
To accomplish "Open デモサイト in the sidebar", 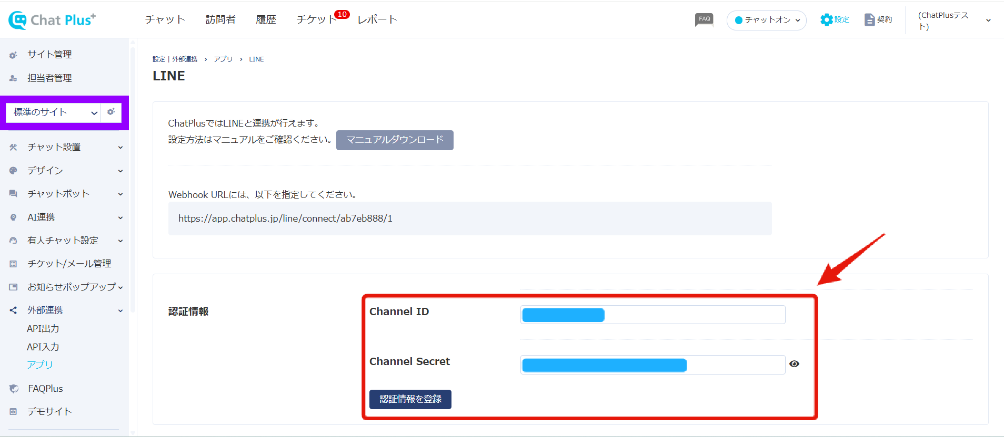I will click(x=49, y=412).
